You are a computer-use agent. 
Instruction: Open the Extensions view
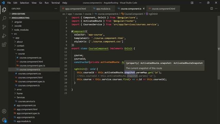4,44
